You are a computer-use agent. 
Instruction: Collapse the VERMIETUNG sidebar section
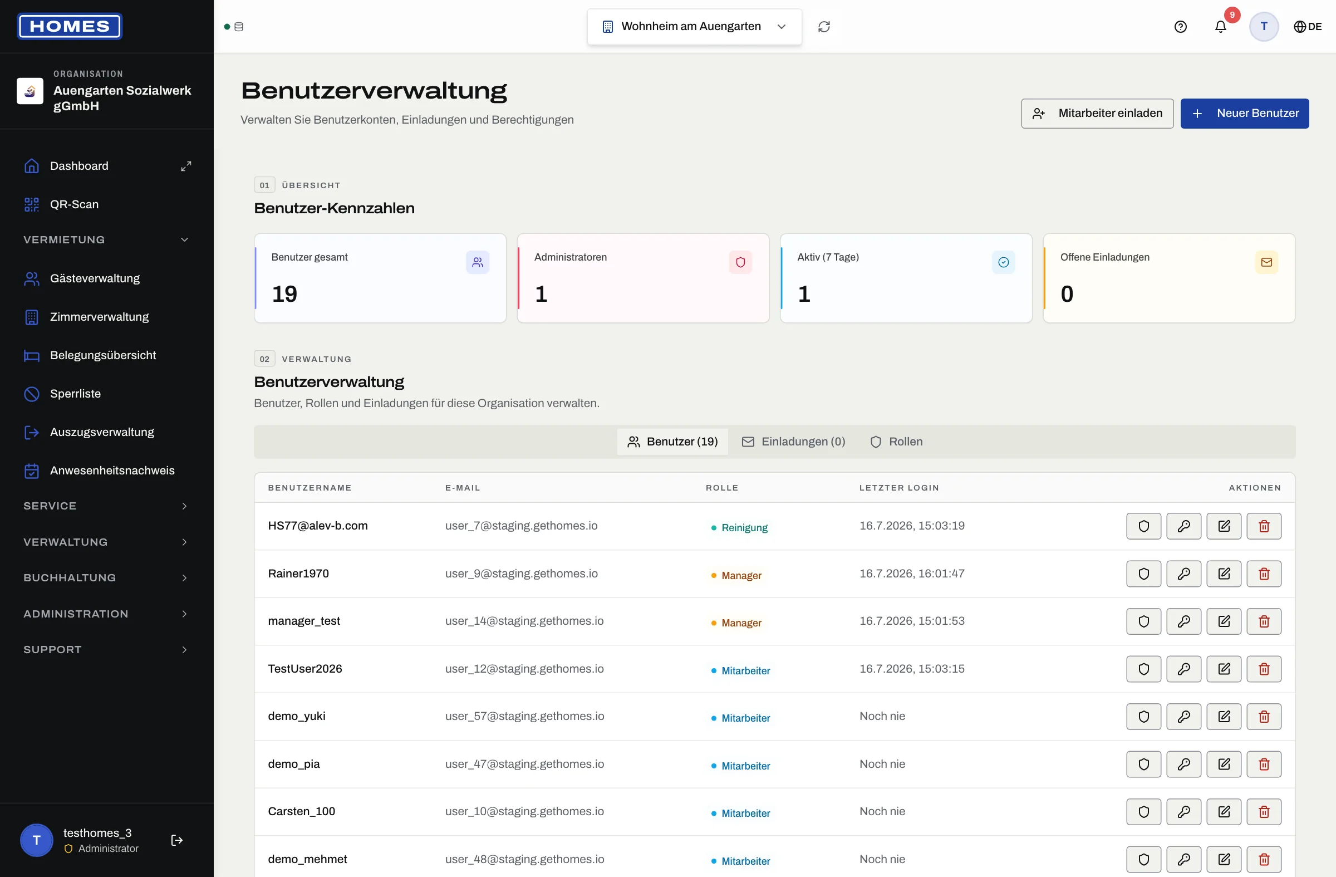tap(107, 240)
